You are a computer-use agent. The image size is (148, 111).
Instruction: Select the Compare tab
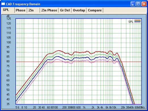coord(95,10)
